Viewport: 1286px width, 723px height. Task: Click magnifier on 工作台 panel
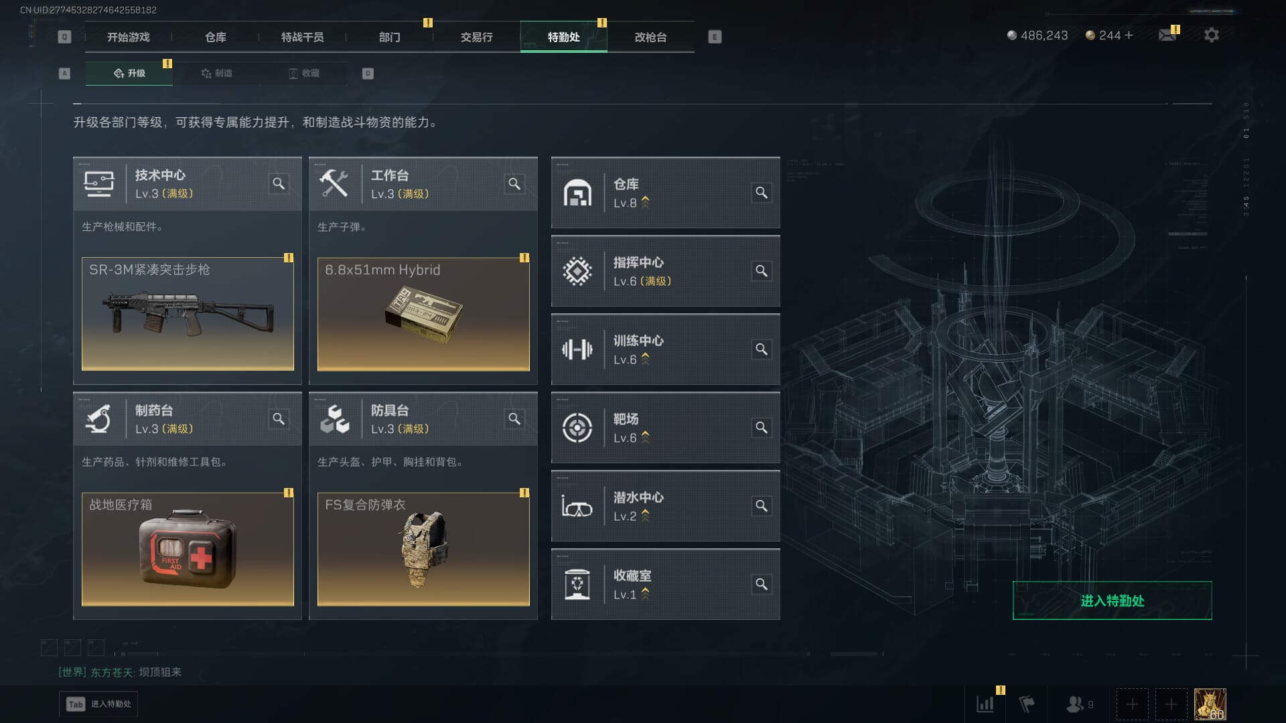(514, 183)
